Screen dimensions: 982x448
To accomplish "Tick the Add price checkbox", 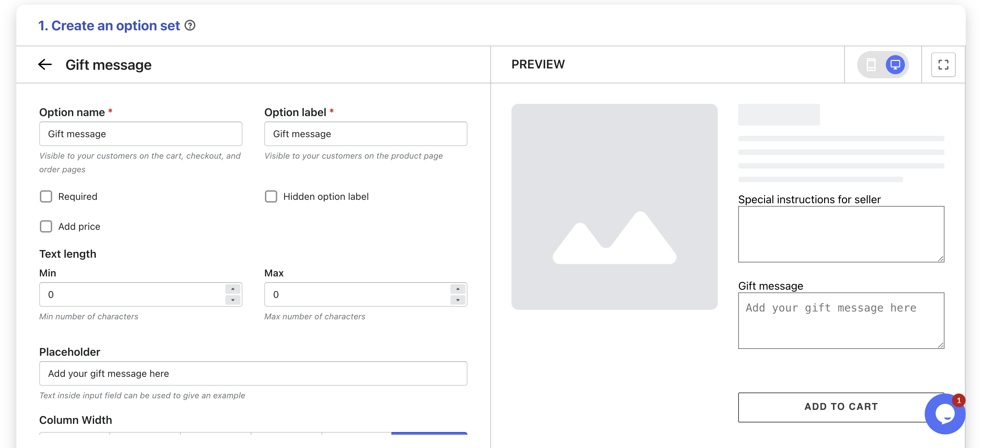I will pyautogui.click(x=46, y=226).
